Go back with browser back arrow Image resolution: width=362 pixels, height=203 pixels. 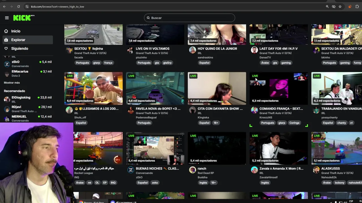[x=4, y=6]
